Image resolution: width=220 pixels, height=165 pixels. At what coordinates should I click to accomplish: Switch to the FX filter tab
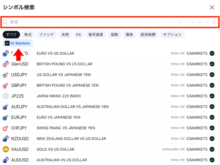[79, 35]
